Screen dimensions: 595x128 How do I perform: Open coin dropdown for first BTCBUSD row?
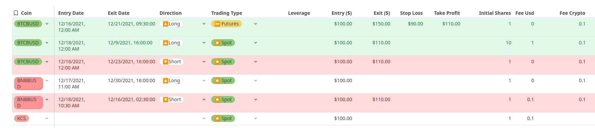(47, 24)
